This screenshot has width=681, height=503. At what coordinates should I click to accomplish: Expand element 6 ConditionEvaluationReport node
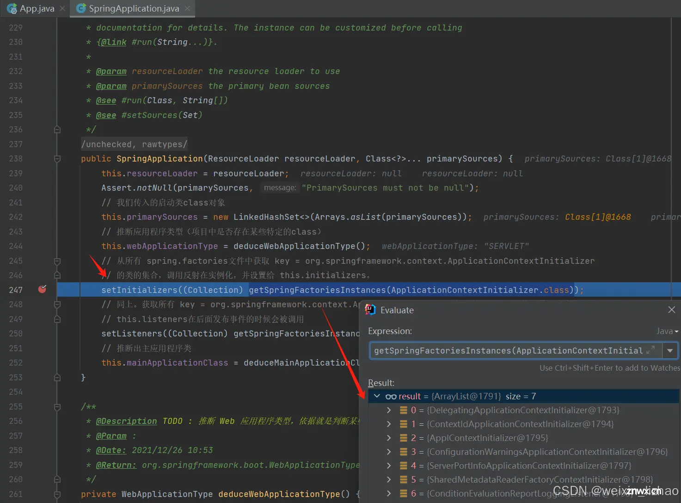tap(389, 493)
